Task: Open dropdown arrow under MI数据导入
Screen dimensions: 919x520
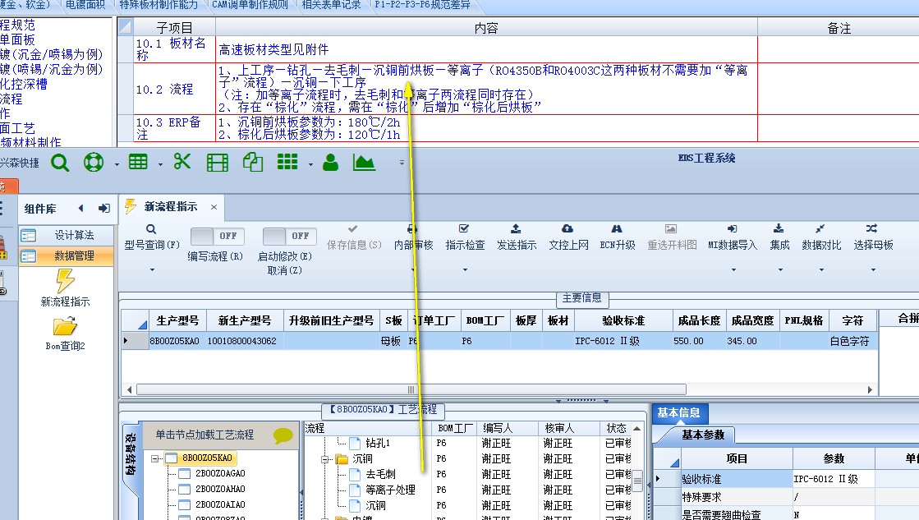Action: point(733,269)
